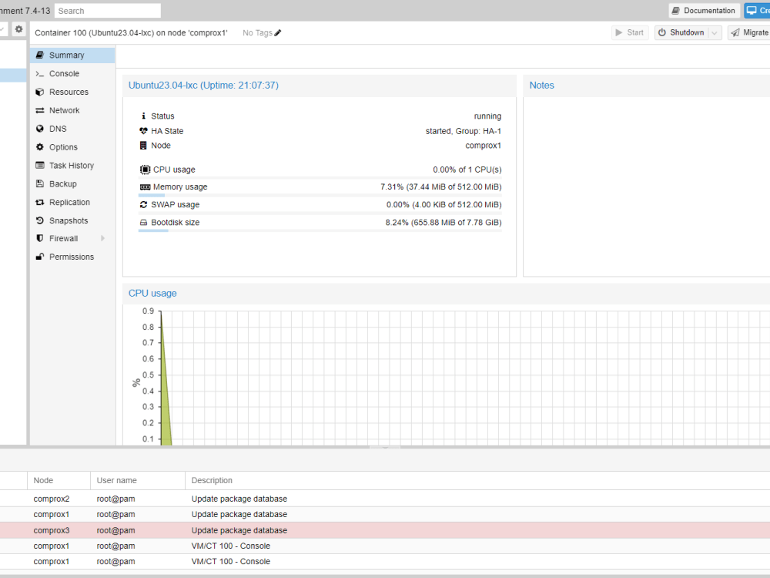Select the Firewall shield icon

[x=41, y=239]
